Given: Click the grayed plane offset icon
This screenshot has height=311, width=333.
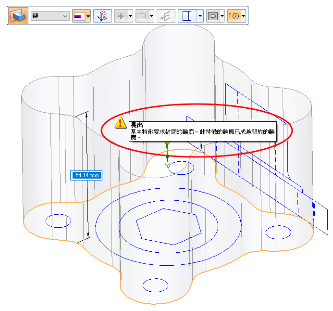Looking at the screenshot, I should (166, 16).
